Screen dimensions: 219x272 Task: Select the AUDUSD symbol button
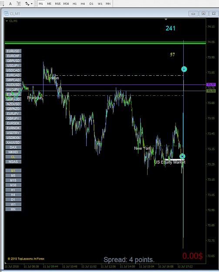tap(13, 85)
